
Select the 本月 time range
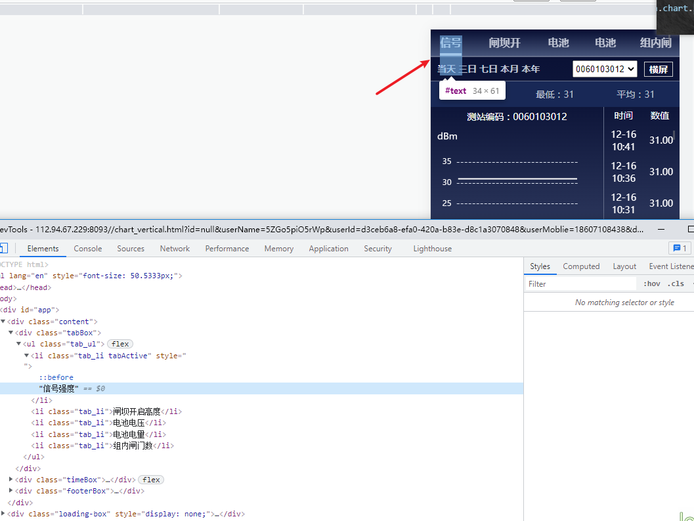509,69
